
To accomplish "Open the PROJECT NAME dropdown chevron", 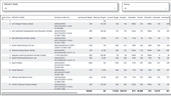I will (x=115, y=8).
